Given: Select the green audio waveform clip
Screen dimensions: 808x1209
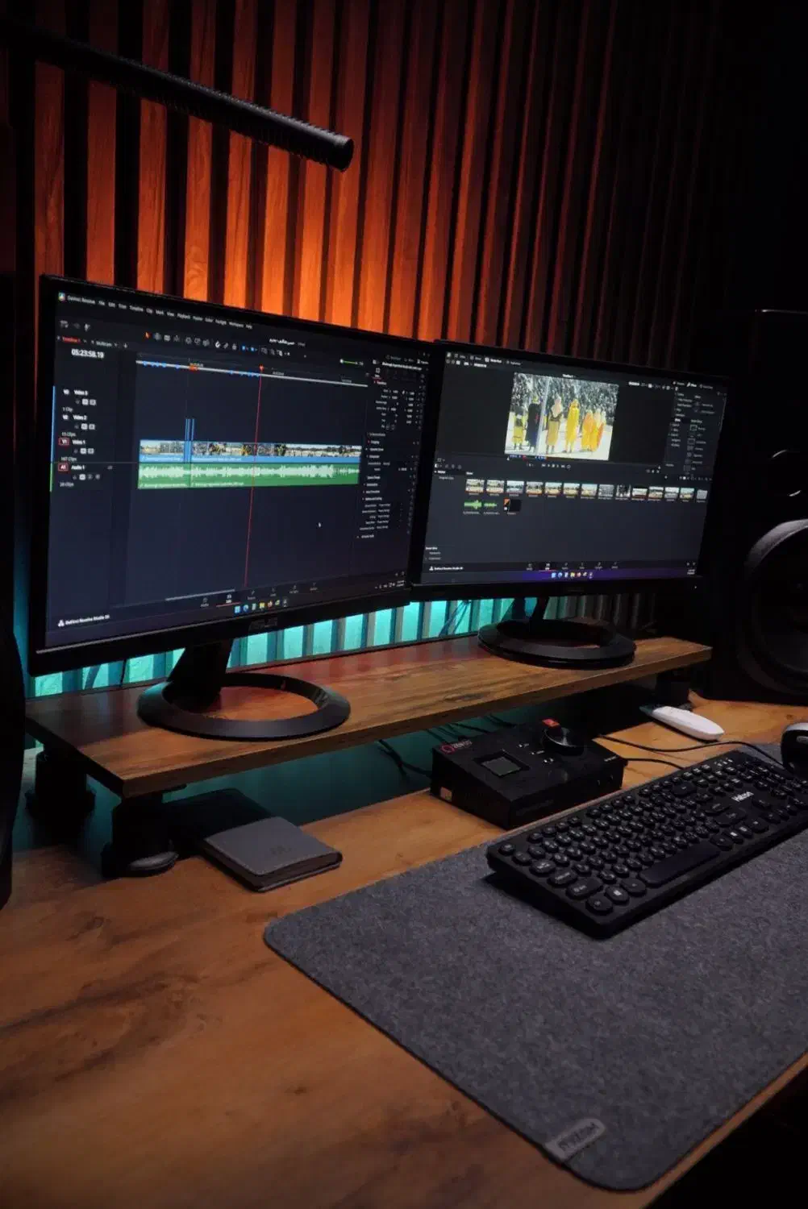Looking at the screenshot, I should click(250, 474).
